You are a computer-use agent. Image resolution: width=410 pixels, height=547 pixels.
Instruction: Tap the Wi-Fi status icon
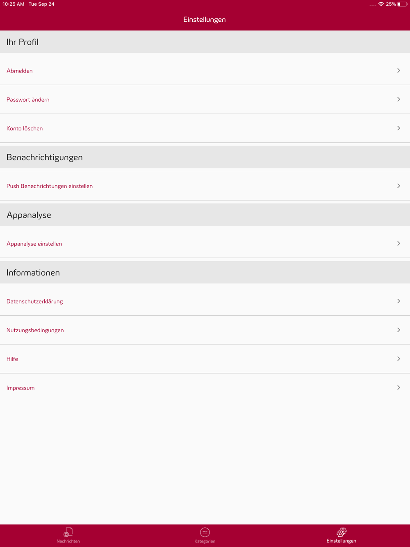coord(381,4)
